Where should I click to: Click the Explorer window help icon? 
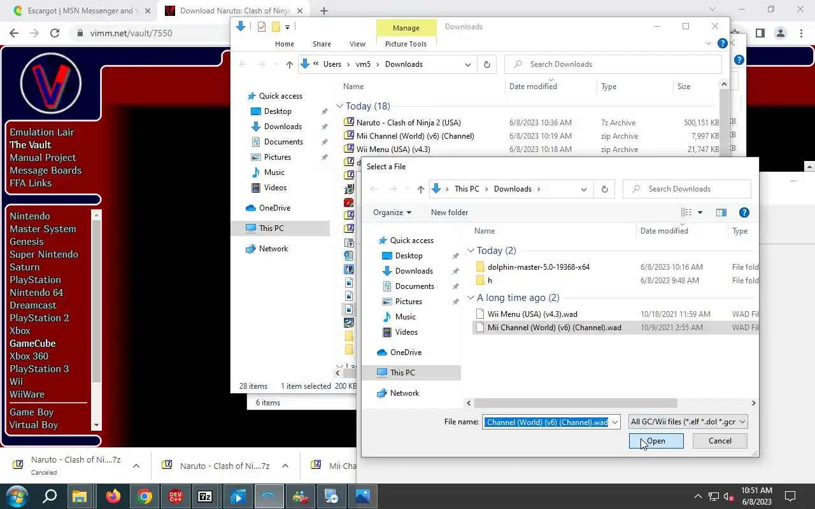pyautogui.click(x=722, y=43)
